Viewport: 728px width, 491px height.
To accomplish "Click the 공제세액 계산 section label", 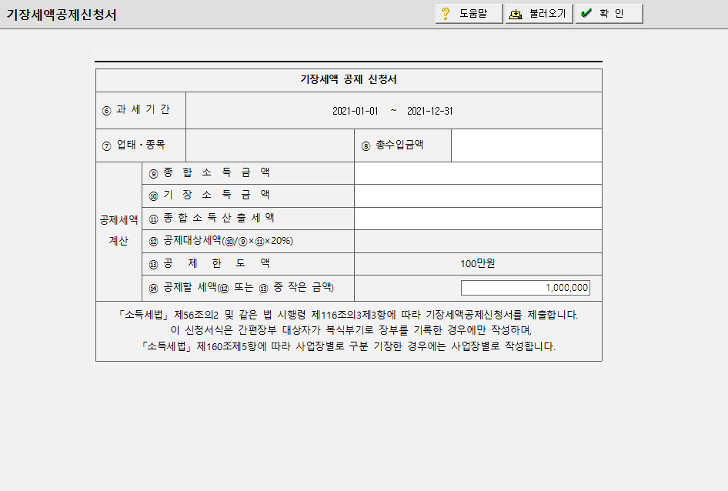I will [119, 230].
